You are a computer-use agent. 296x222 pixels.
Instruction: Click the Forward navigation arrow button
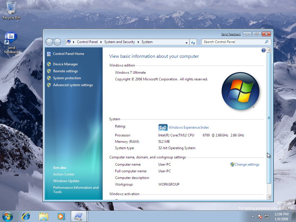coord(57,42)
